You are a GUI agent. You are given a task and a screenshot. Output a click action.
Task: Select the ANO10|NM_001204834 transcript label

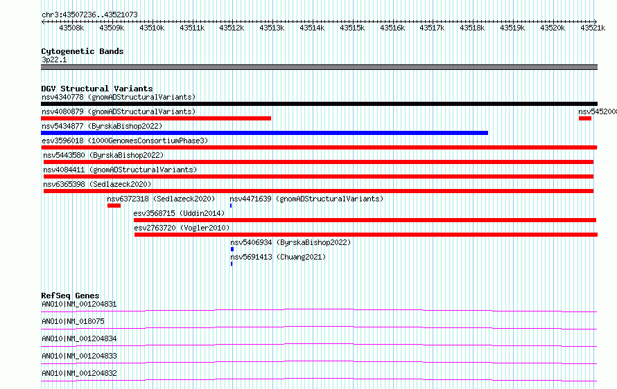pos(79,338)
